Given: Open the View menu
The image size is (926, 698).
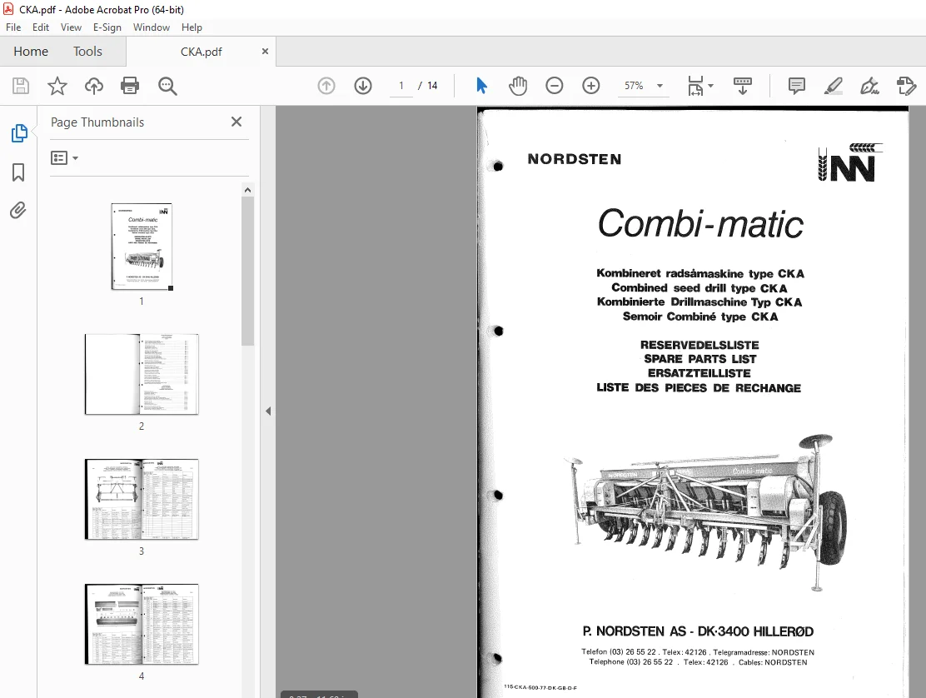Looking at the screenshot, I should click(x=71, y=27).
